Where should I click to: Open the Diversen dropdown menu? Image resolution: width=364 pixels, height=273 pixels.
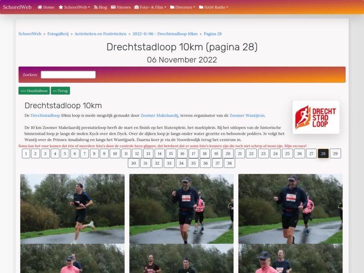[183, 7]
